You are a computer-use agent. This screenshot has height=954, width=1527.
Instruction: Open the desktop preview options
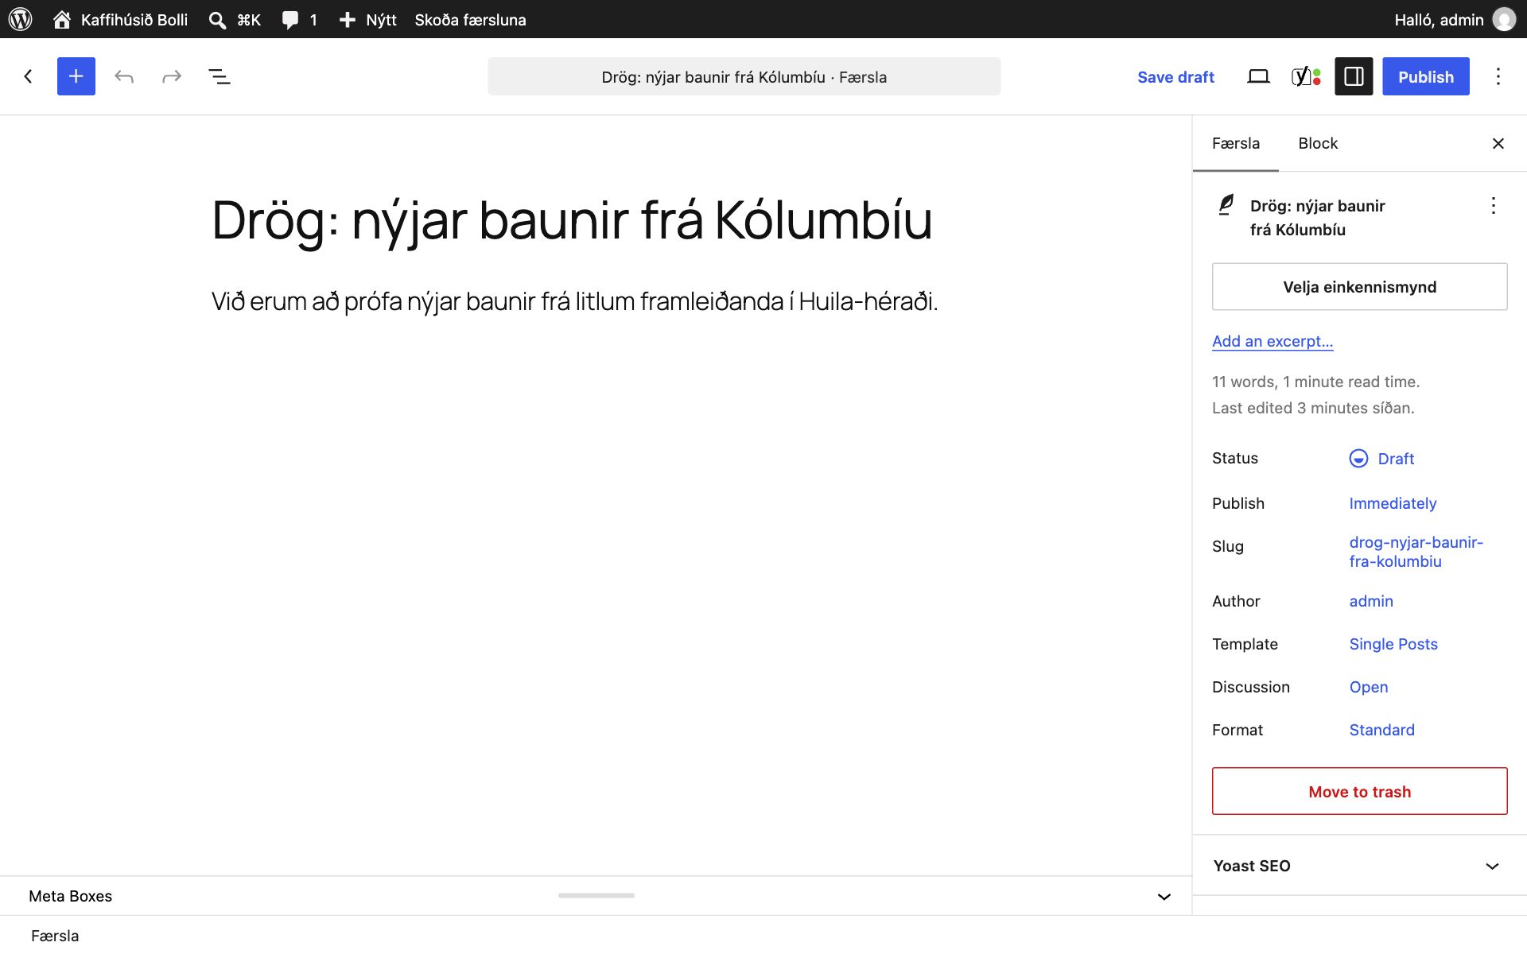[x=1258, y=76]
